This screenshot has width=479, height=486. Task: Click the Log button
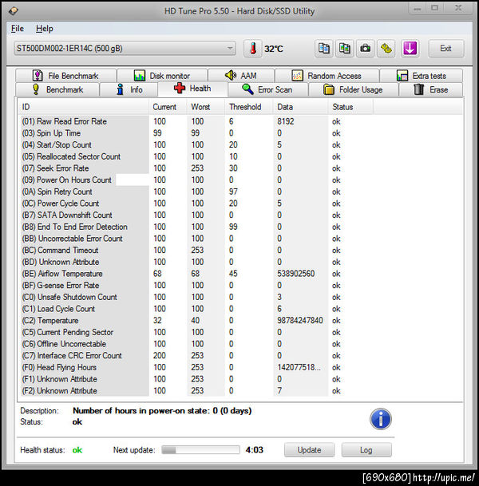pyautogui.click(x=366, y=450)
